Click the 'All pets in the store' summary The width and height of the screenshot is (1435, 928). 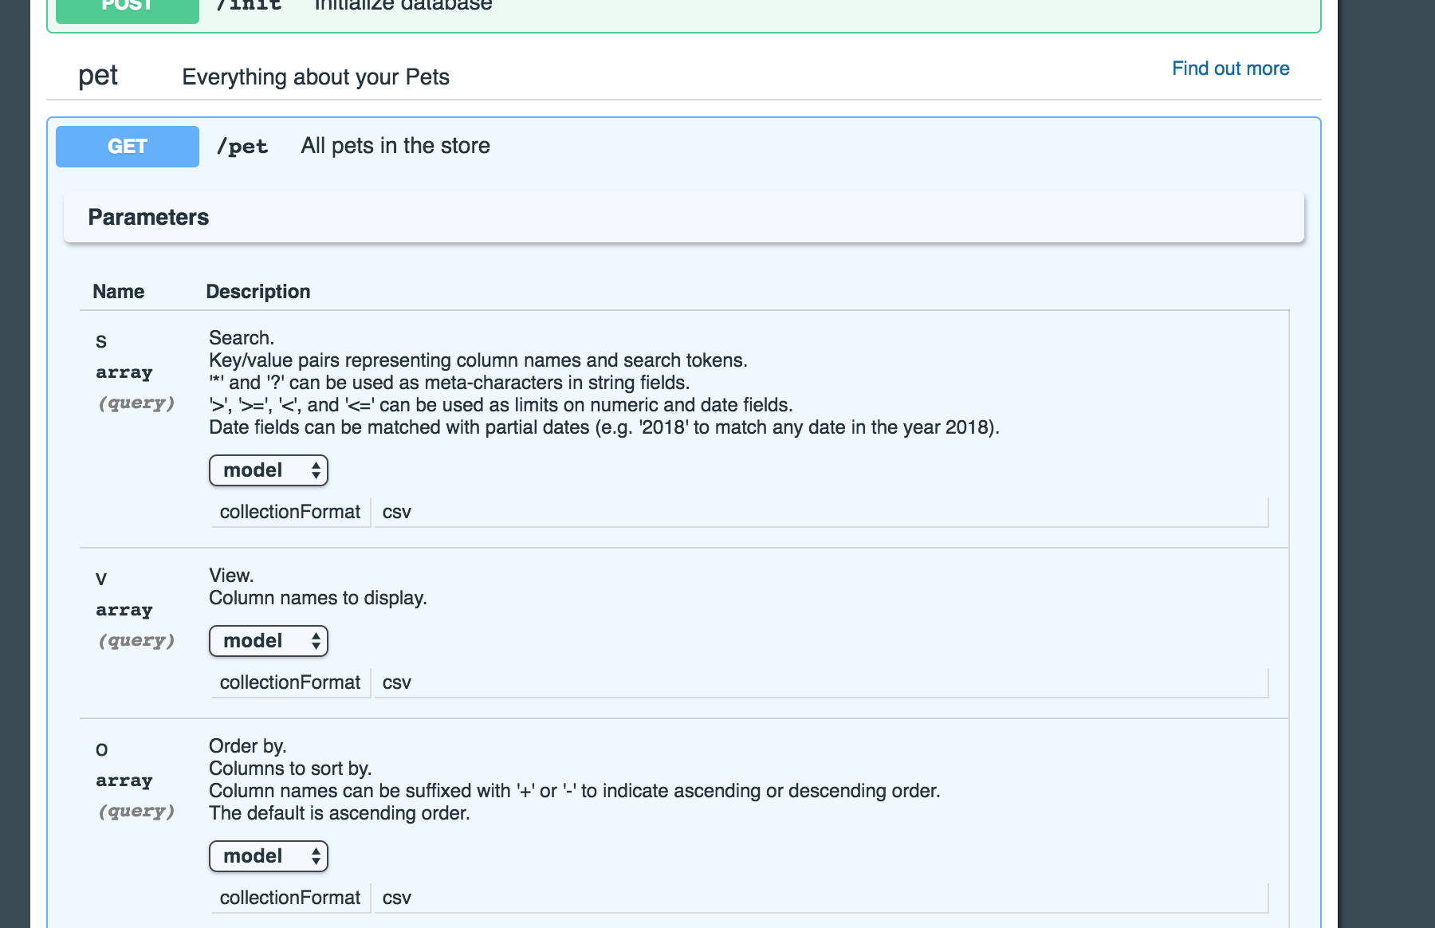(395, 146)
